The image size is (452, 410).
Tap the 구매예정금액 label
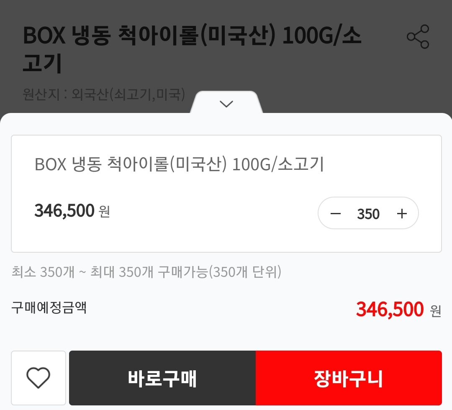point(49,307)
